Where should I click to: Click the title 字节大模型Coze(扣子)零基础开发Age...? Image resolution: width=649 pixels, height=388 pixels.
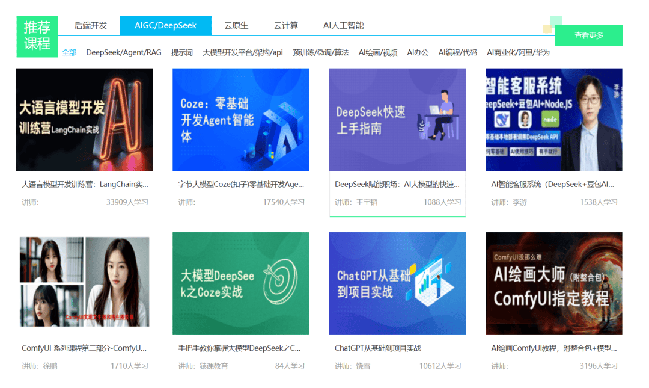point(242,185)
